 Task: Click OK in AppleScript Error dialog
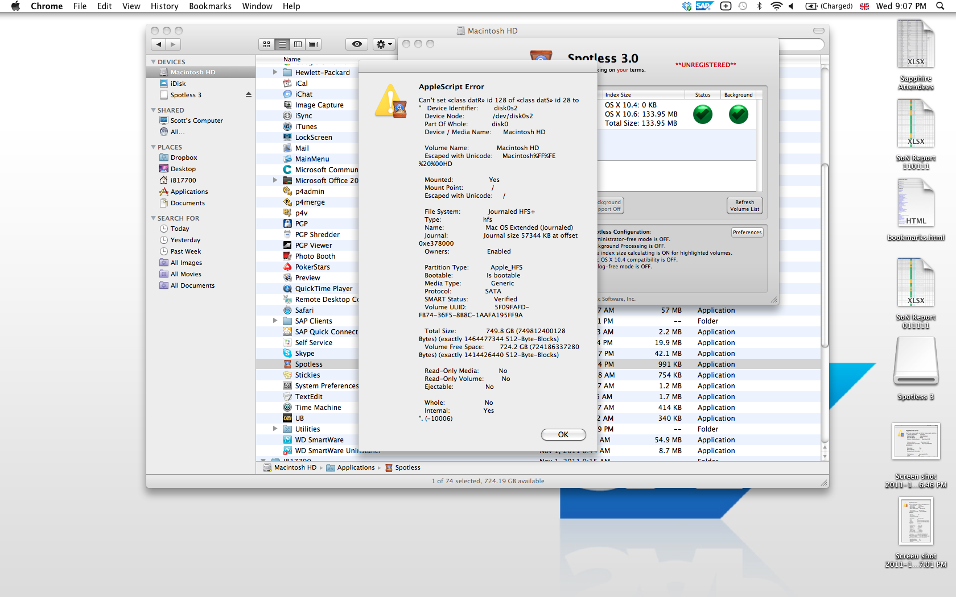(563, 434)
